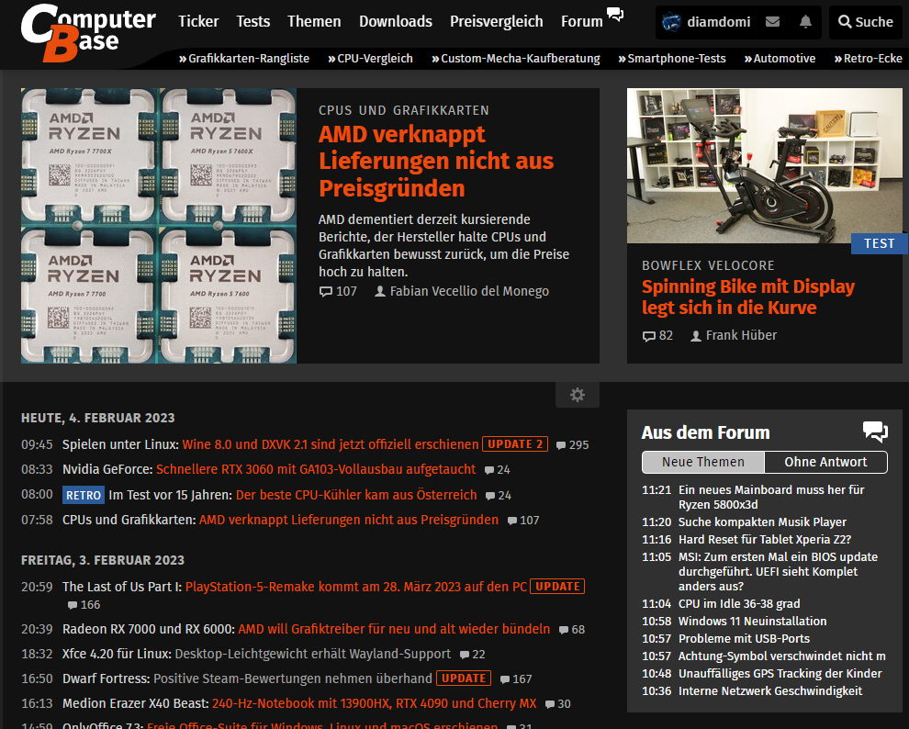Open forum thread Windows 11 Neuinstallation

pos(753,622)
